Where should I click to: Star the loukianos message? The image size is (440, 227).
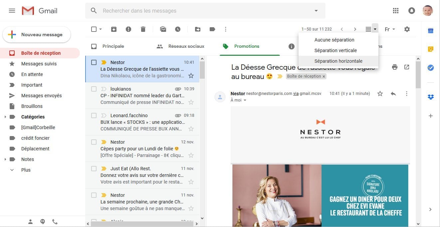[191, 102]
